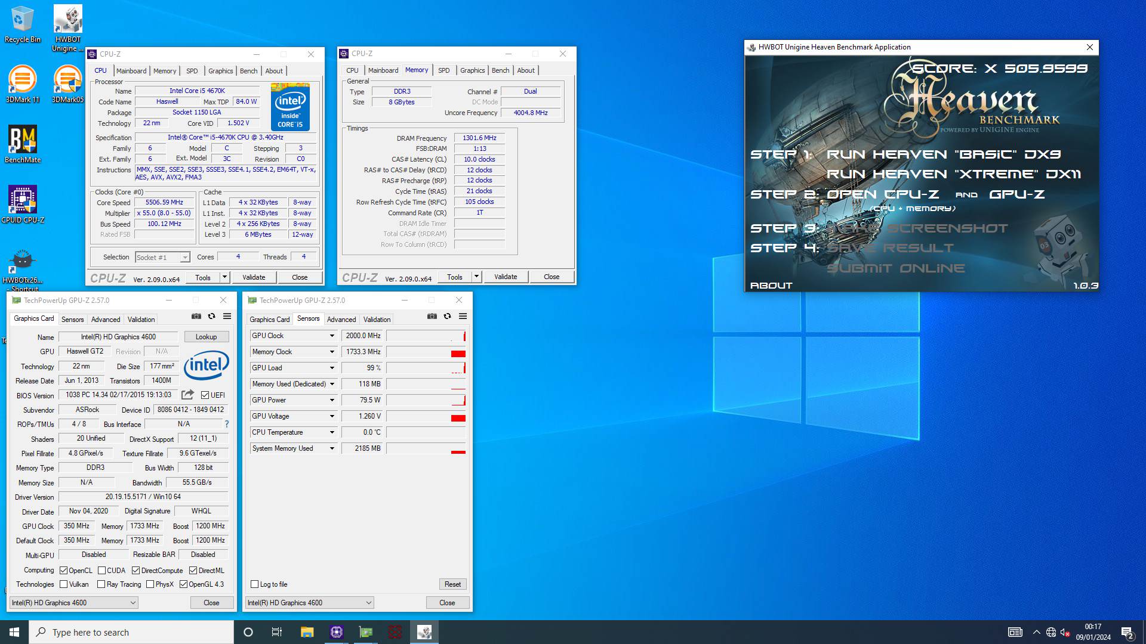Expand the CPU Temperature sensor dropdown
This screenshot has height=644, width=1146.
click(x=332, y=432)
